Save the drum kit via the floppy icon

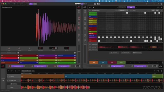coord(75,53)
